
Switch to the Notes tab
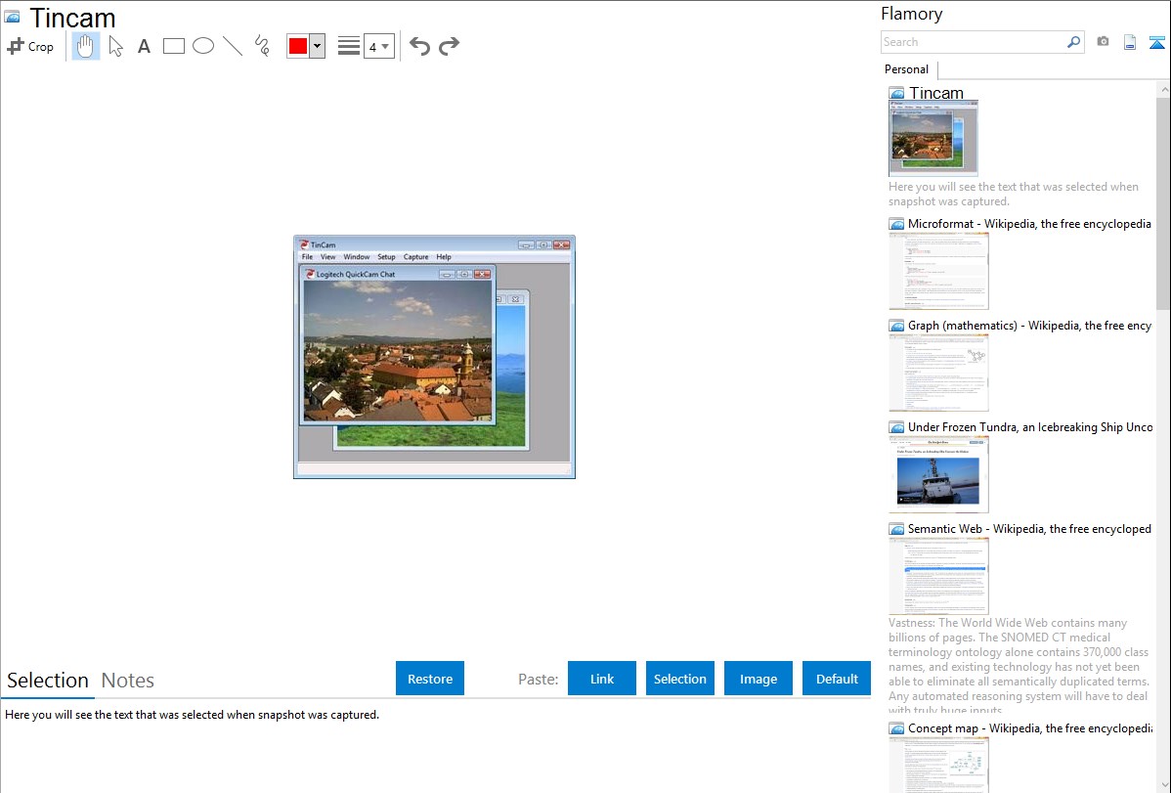tap(128, 681)
